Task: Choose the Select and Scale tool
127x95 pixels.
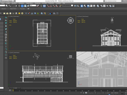Action: [25, 6]
